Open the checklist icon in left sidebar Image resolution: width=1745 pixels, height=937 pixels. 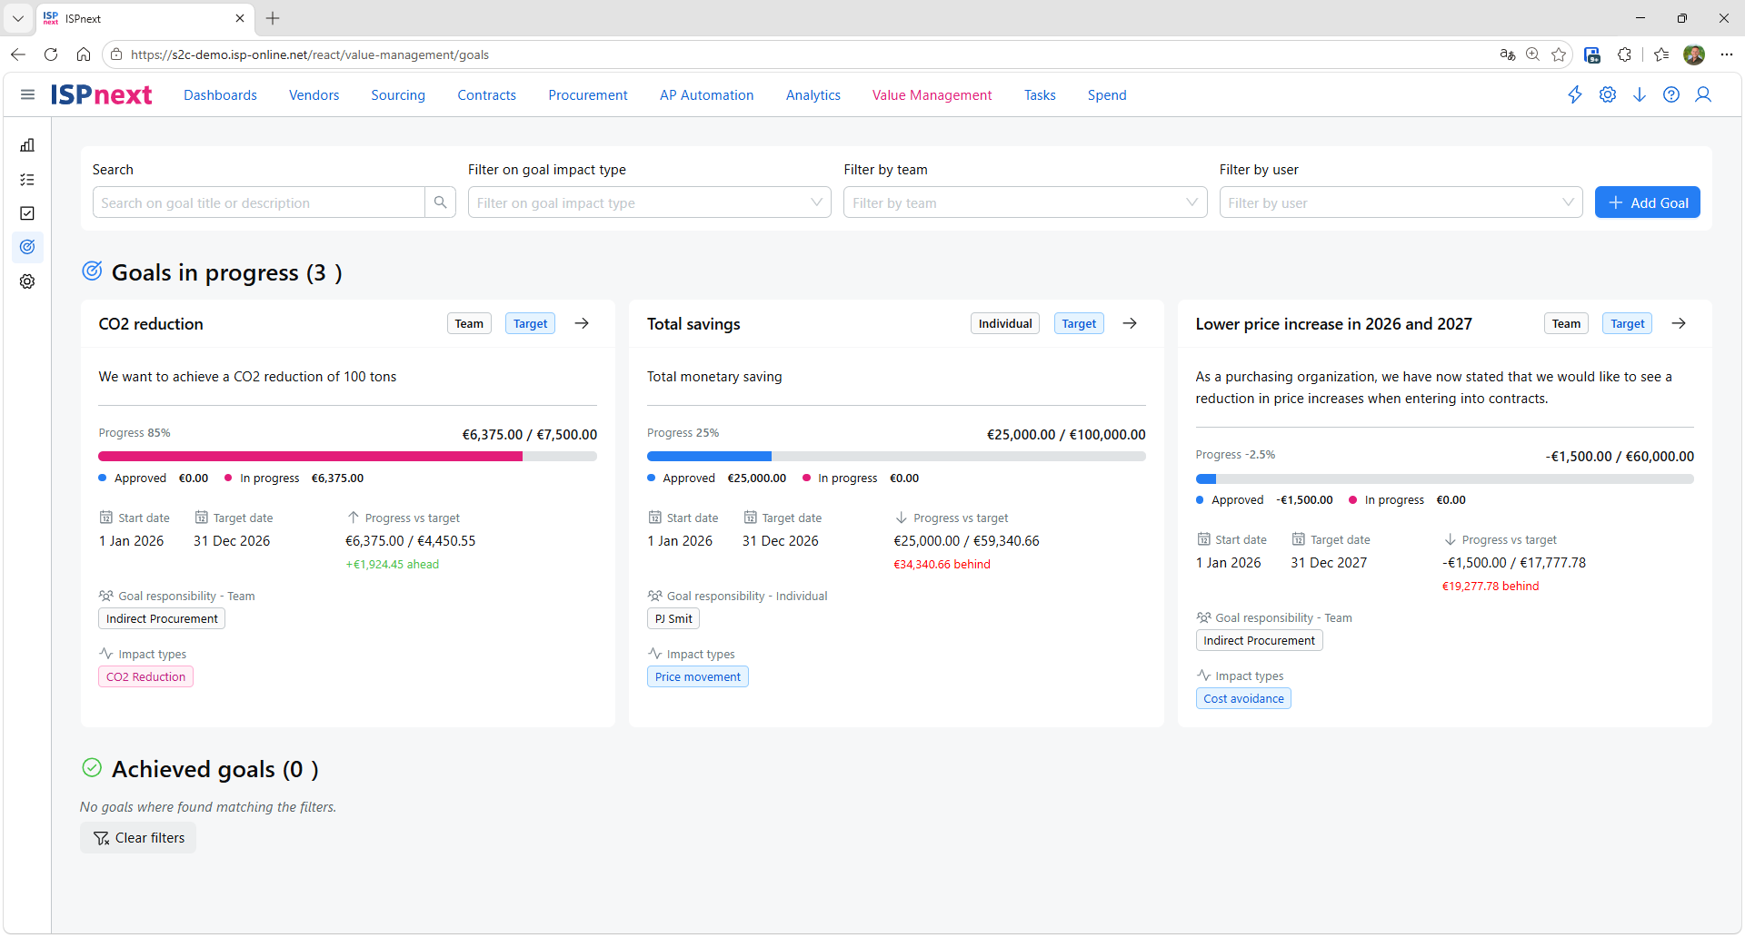click(x=27, y=180)
